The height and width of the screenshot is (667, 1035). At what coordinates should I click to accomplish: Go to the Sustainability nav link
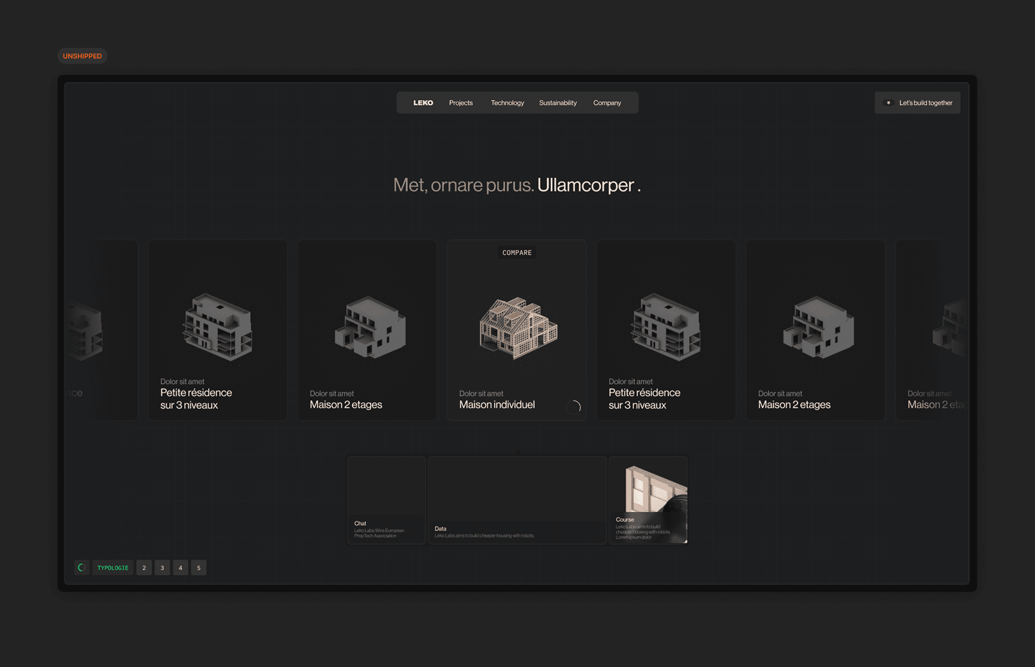click(x=558, y=103)
